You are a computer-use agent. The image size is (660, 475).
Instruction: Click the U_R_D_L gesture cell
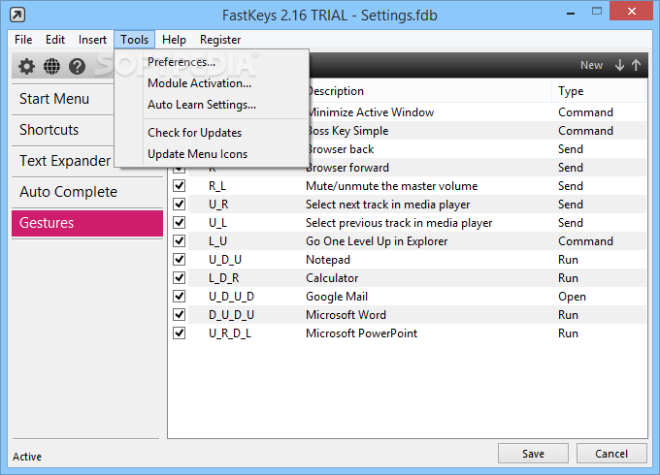[230, 333]
